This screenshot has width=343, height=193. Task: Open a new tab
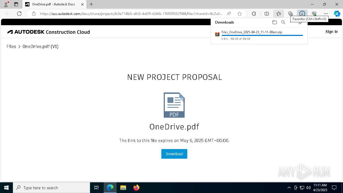tap(91, 4)
